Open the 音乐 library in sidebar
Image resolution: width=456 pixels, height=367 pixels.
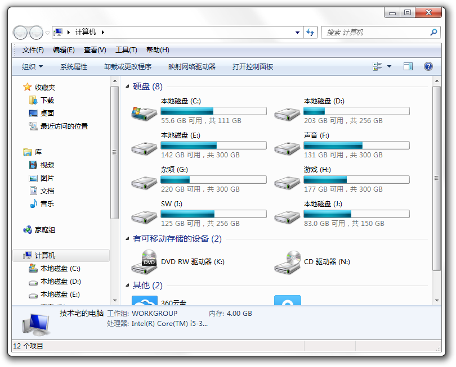click(47, 204)
